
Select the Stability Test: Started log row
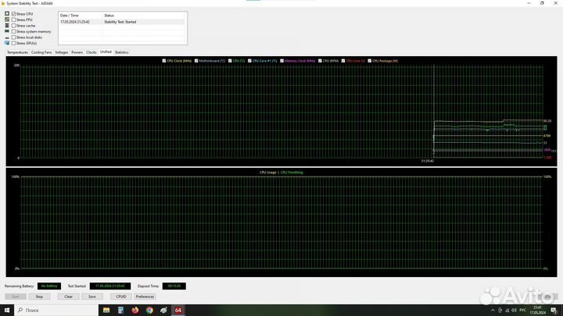pyautogui.click(x=122, y=22)
